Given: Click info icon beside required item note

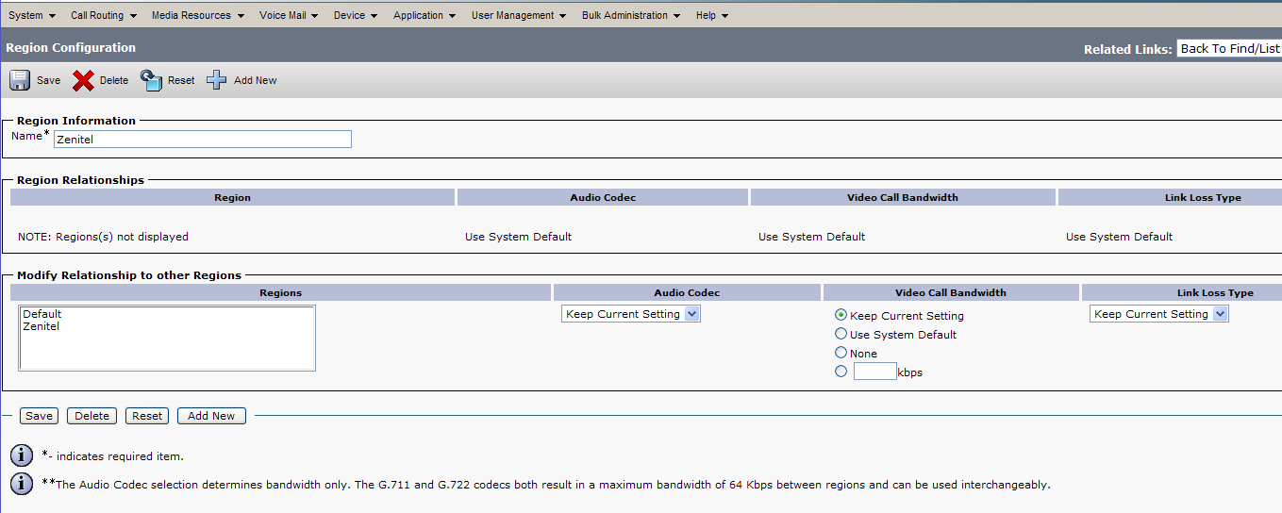Looking at the screenshot, I should click(x=21, y=456).
